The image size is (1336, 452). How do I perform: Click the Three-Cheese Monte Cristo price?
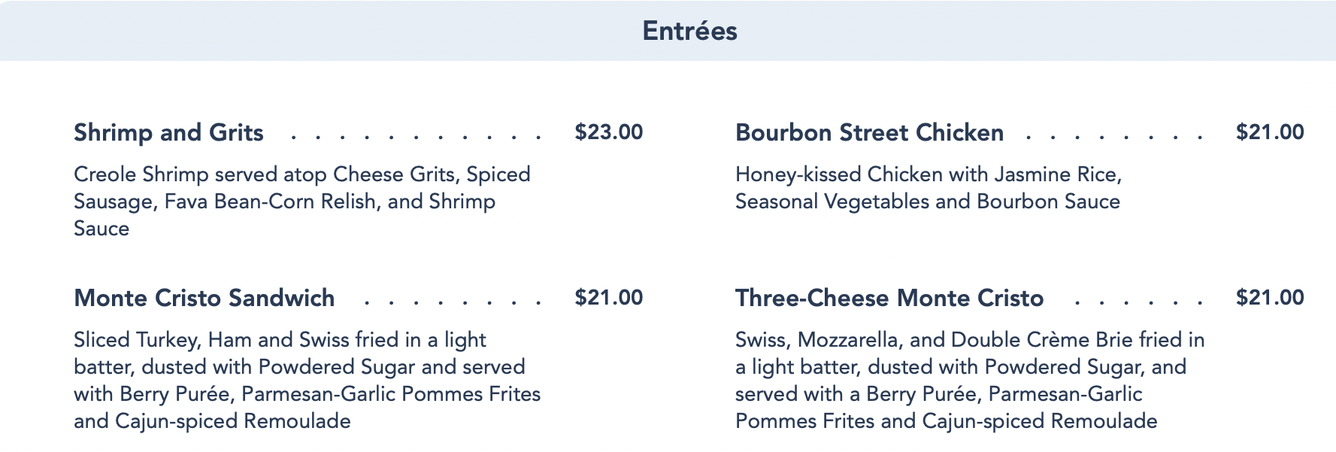click(1270, 298)
